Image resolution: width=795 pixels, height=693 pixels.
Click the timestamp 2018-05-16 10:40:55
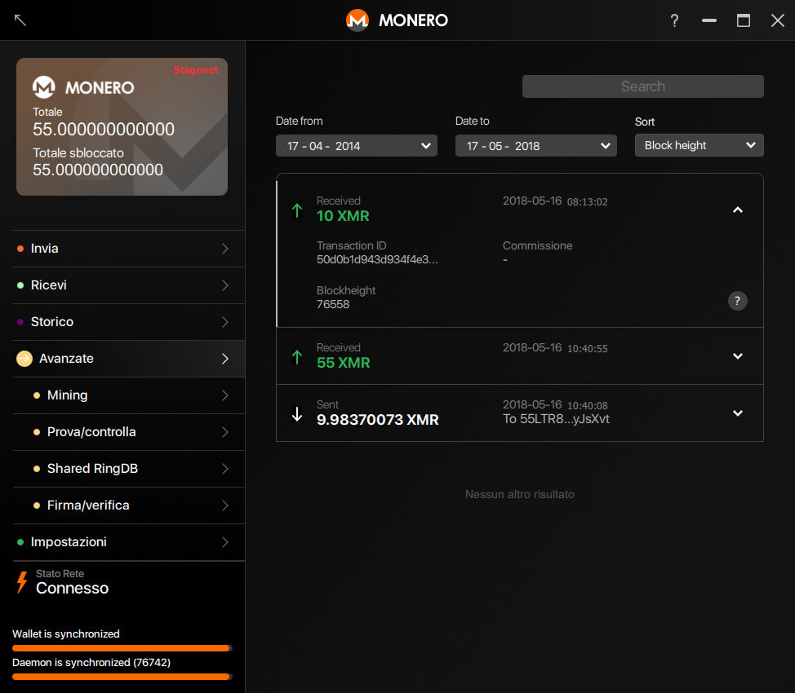pyautogui.click(x=555, y=348)
